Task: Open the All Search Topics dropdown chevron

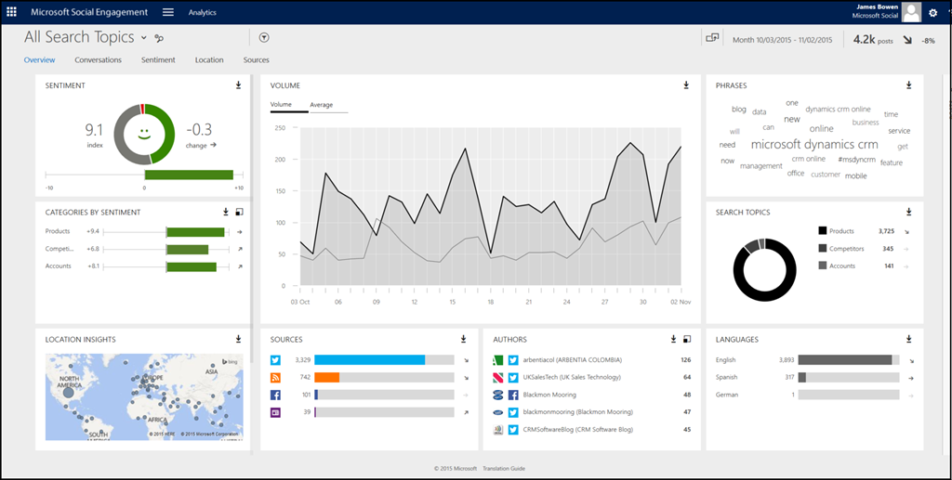Action: 144,37
